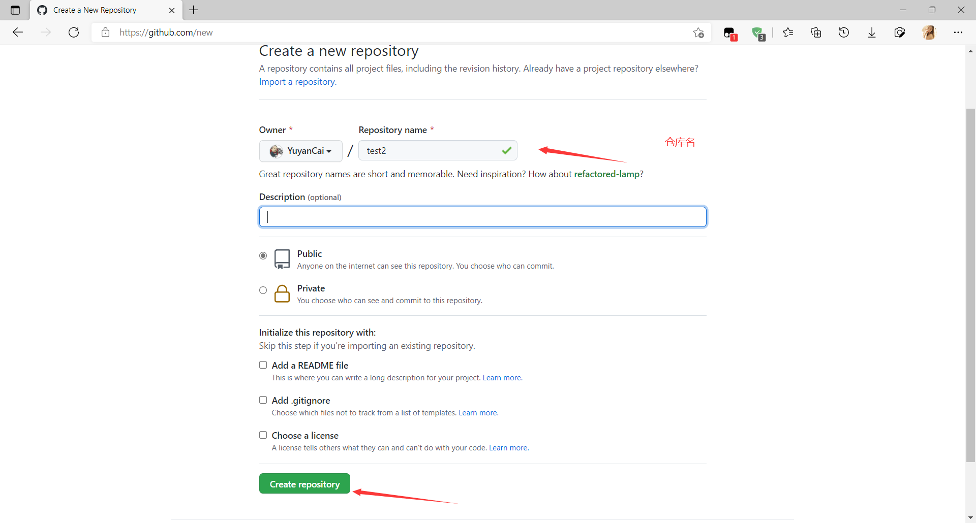The height and width of the screenshot is (523, 976).
Task: Add page to favorites star icon
Action: [698, 32]
